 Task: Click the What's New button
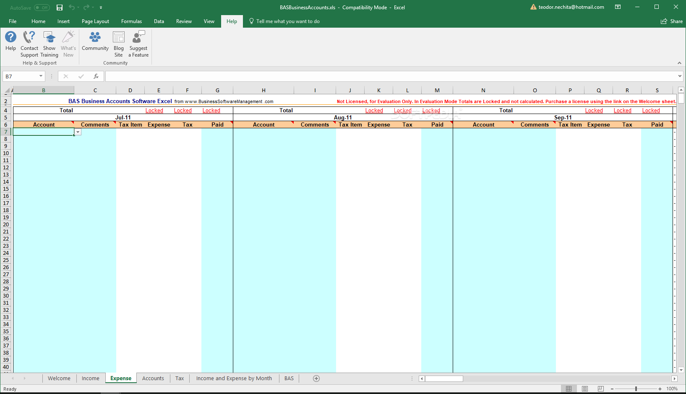pos(68,44)
